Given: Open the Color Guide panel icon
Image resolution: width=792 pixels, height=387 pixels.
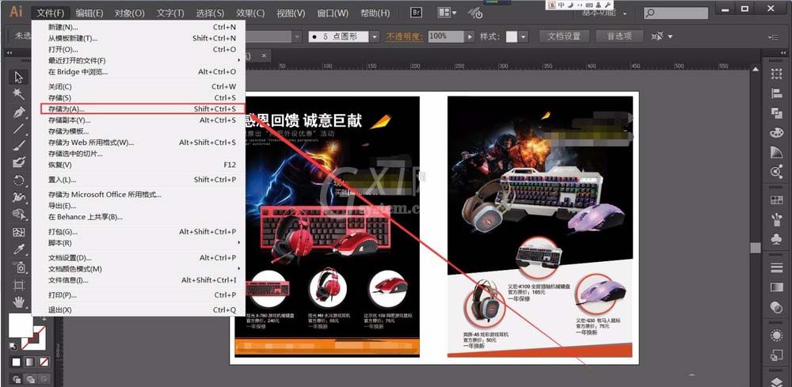Looking at the screenshot, I should [x=776, y=152].
